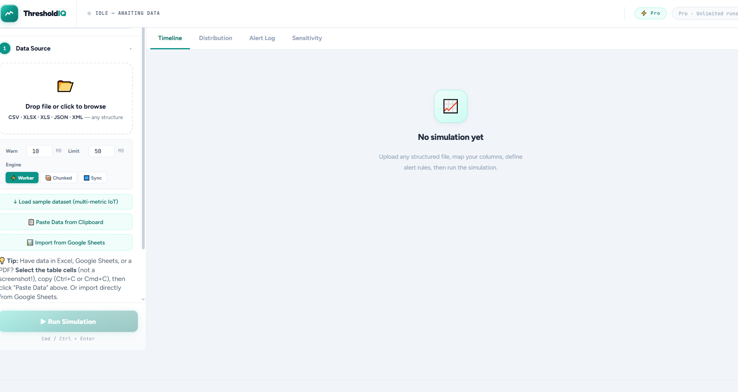Screen dimensions: 738x392
Task: Open the Alert Log tab
Action: click(x=262, y=38)
